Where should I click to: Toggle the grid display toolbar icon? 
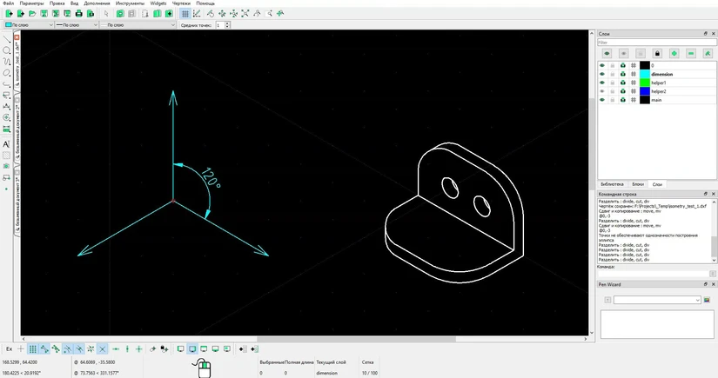coord(185,14)
